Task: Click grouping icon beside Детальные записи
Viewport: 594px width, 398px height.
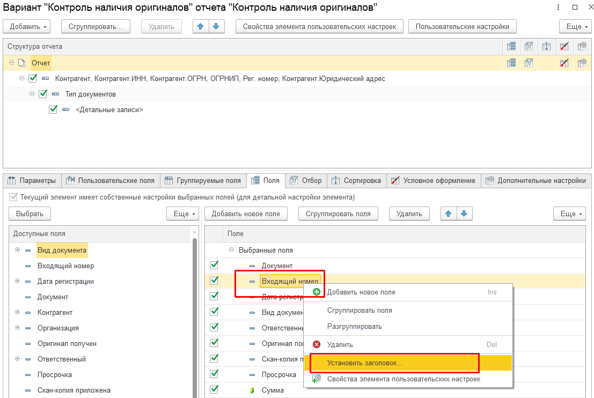Action: coord(65,109)
